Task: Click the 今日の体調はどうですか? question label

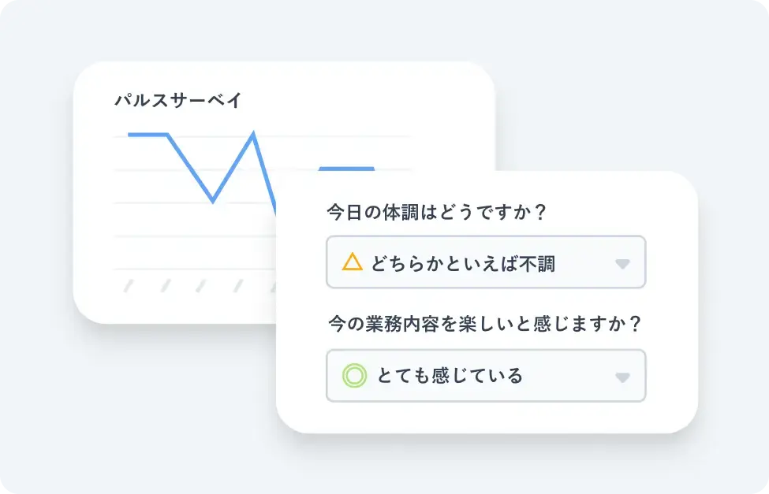Action: pos(436,212)
